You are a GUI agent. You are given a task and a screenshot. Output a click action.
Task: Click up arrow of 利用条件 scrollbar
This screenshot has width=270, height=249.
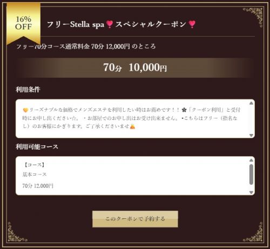tap(251, 103)
